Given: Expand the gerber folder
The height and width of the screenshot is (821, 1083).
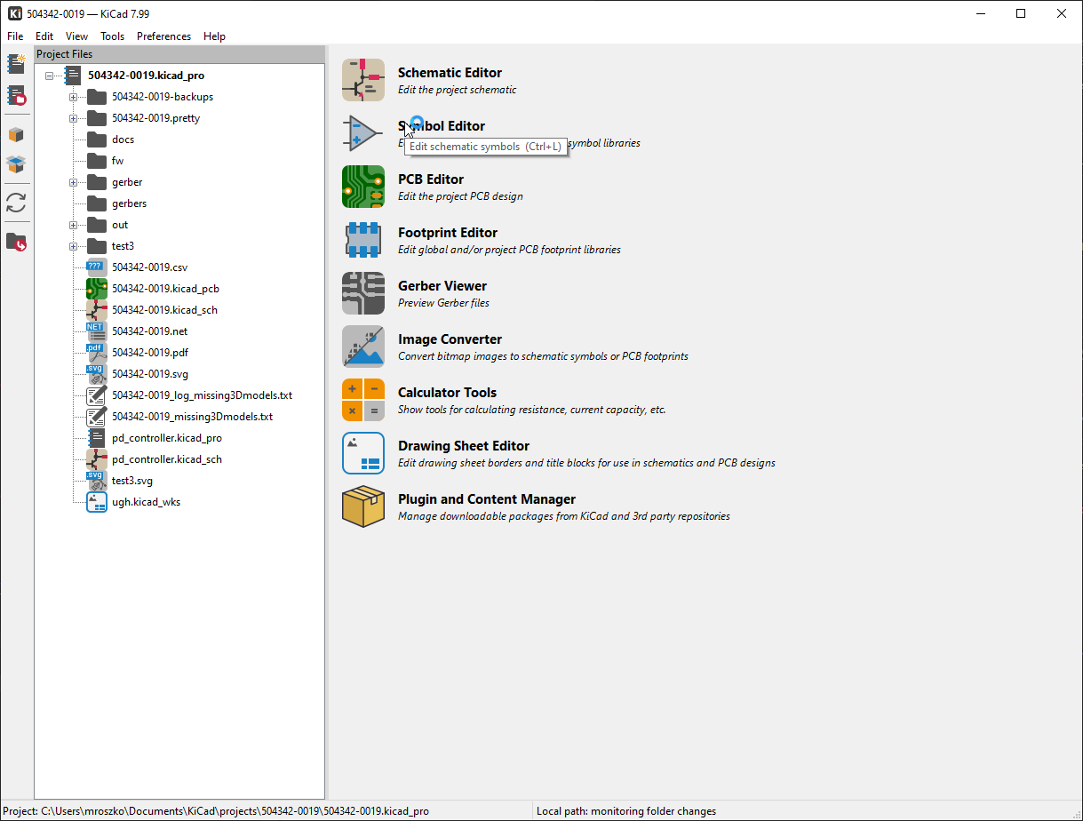Looking at the screenshot, I should pyautogui.click(x=75, y=181).
